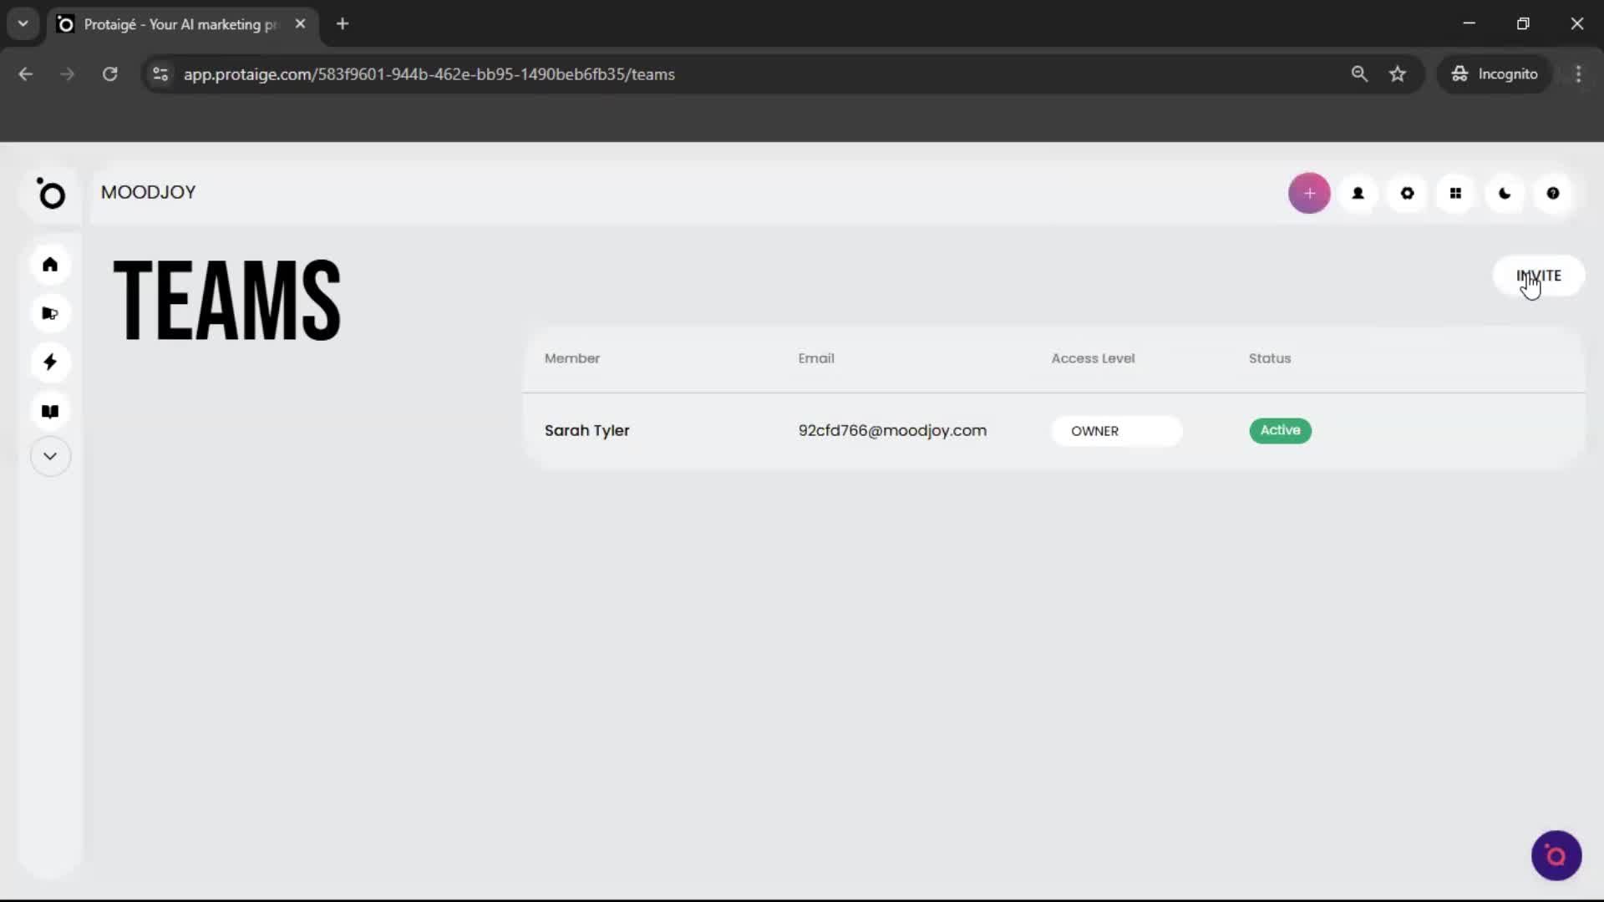Open the help question-mark icon
Viewport: 1604px width, 902px height.
(1553, 193)
